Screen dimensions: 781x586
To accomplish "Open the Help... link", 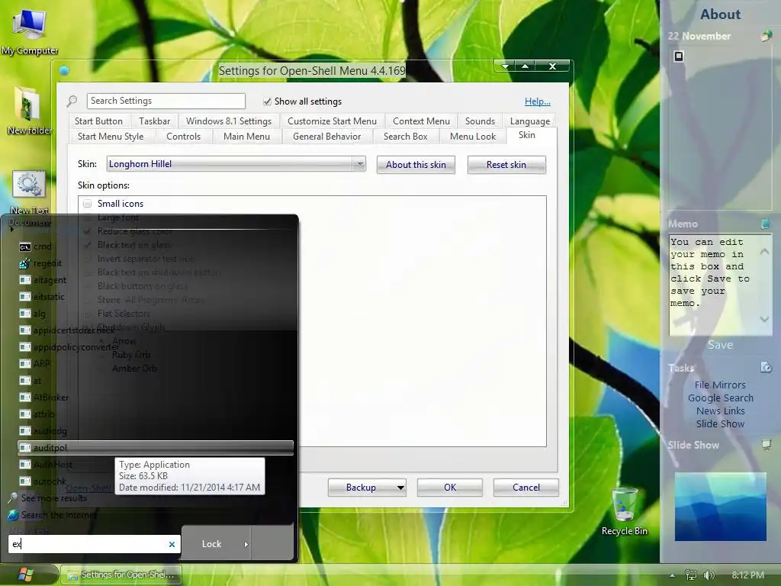I will (538, 101).
